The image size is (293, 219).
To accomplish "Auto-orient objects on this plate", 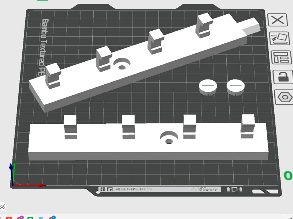I will coord(279,38).
